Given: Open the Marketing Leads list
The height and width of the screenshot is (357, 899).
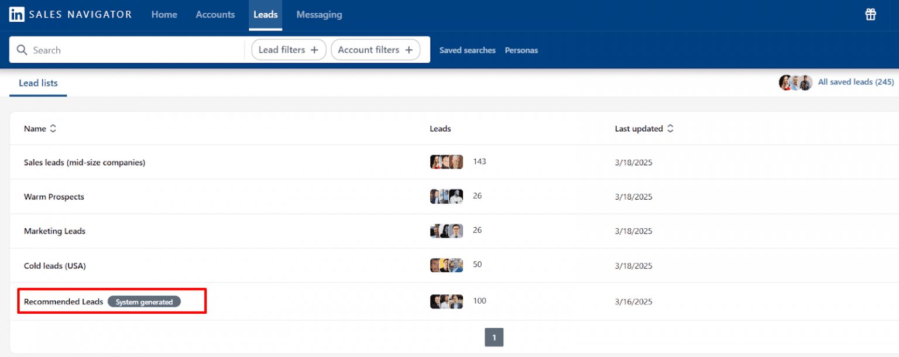Looking at the screenshot, I should 54,231.
